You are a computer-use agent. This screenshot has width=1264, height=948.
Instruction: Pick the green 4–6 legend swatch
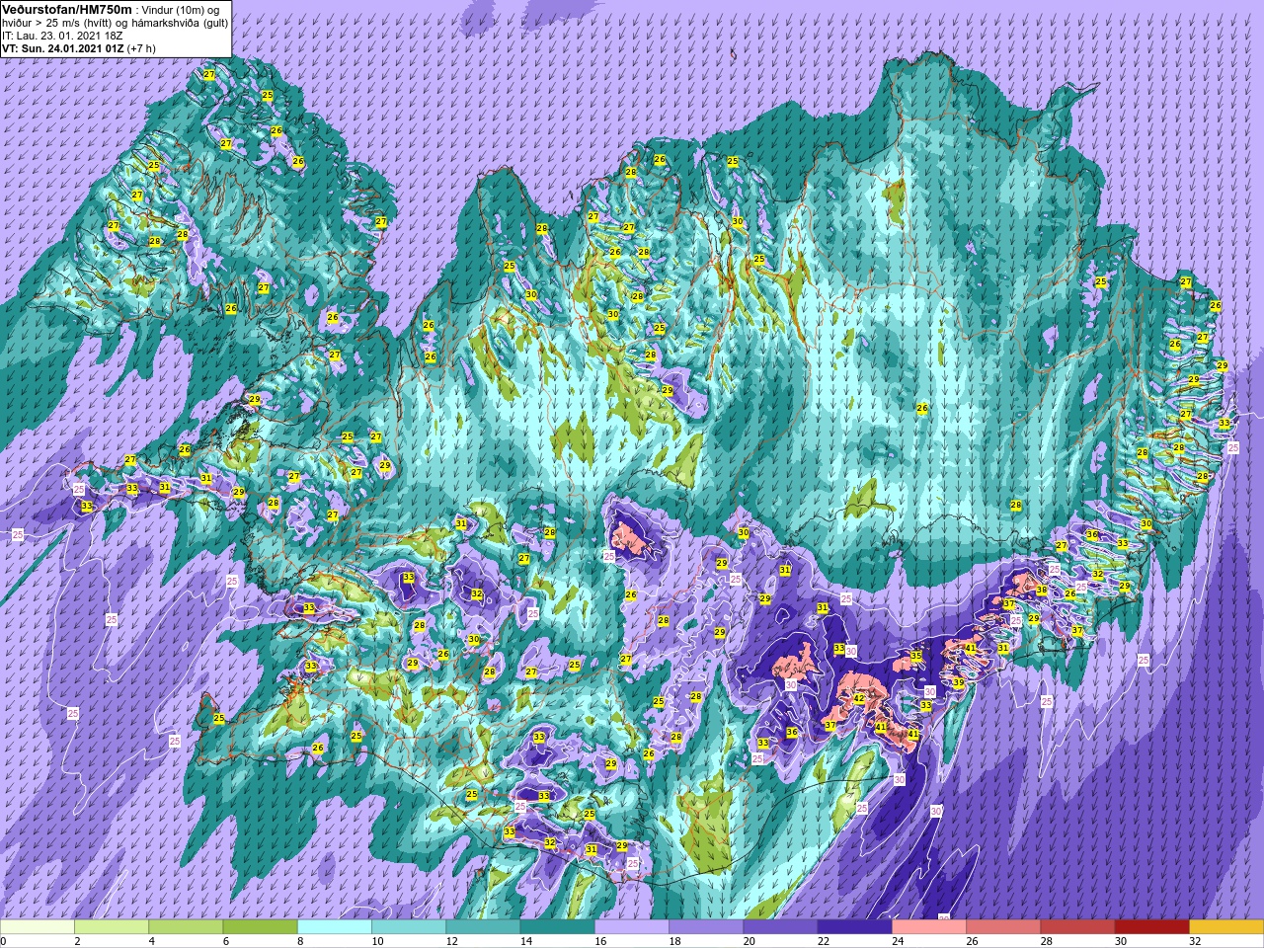(x=186, y=927)
